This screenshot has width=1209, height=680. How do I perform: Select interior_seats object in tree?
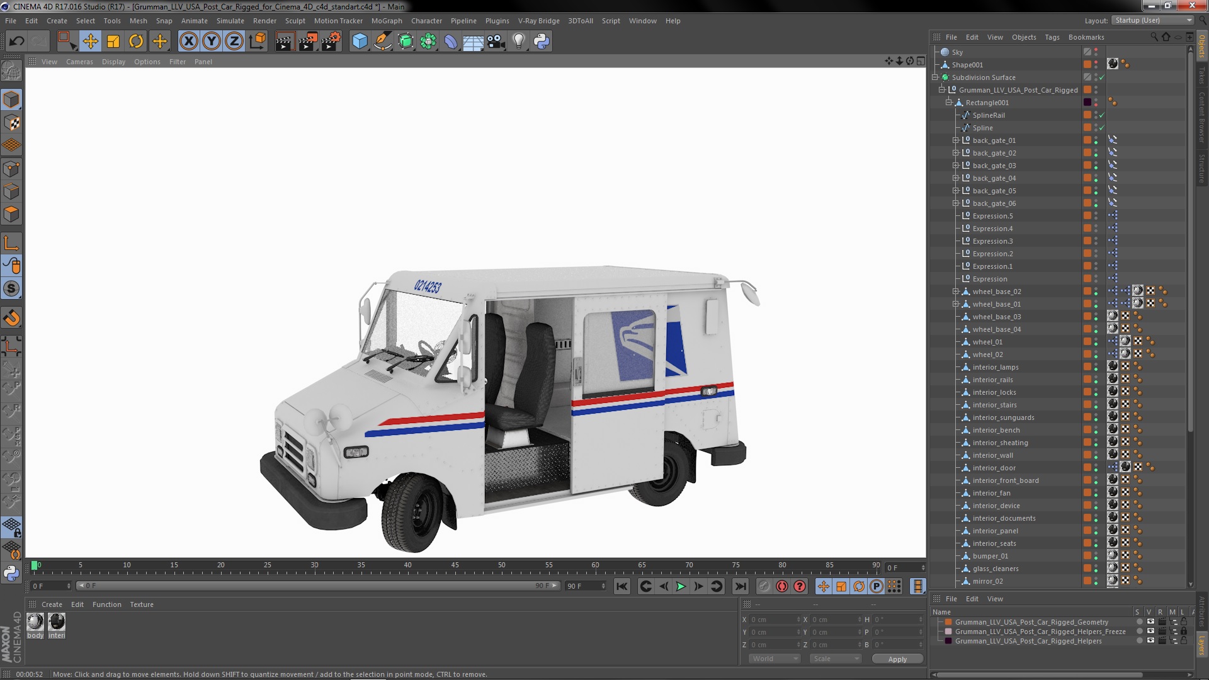click(x=994, y=543)
